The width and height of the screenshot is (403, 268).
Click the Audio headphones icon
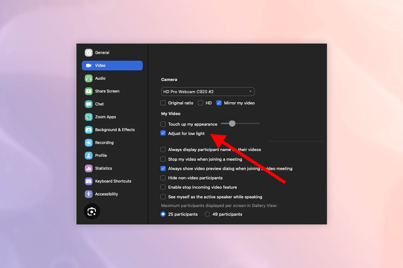pyautogui.click(x=89, y=78)
